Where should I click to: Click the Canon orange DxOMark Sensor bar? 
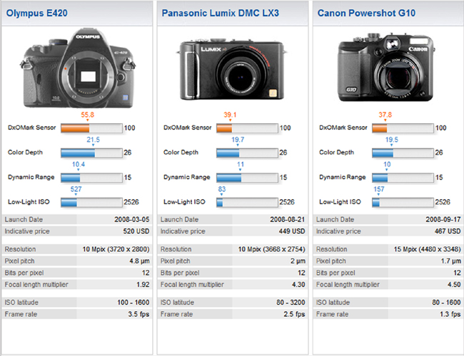point(380,128)
